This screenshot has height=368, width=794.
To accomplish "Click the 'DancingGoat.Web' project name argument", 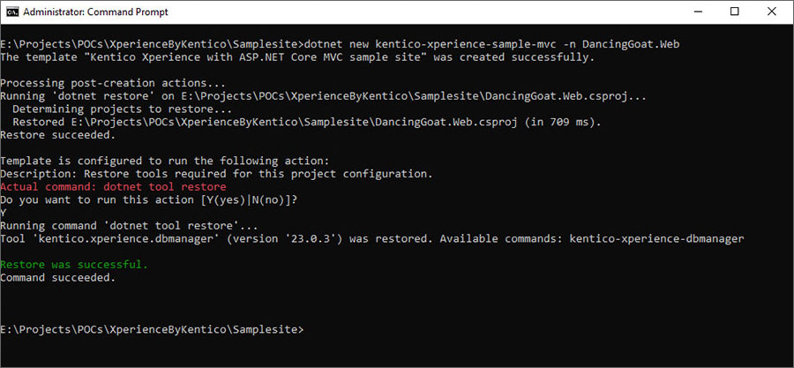I will pyautogui.click(x=631, y=44).
